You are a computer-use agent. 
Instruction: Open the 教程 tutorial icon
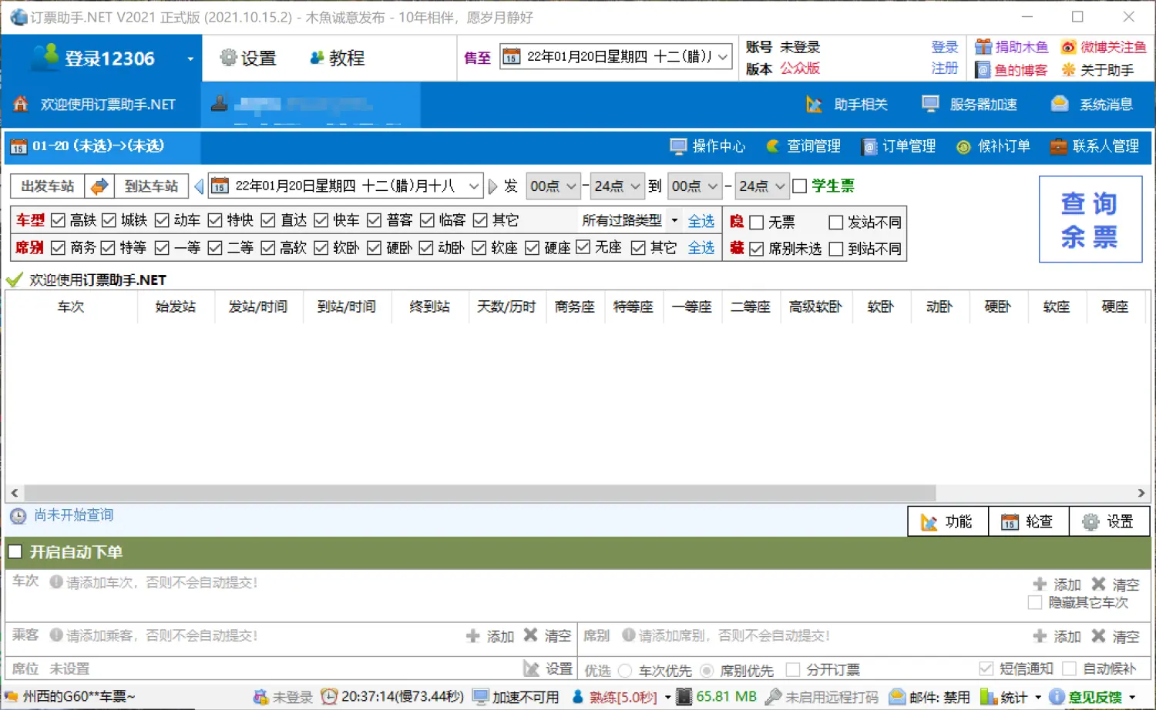pos(336,57)
